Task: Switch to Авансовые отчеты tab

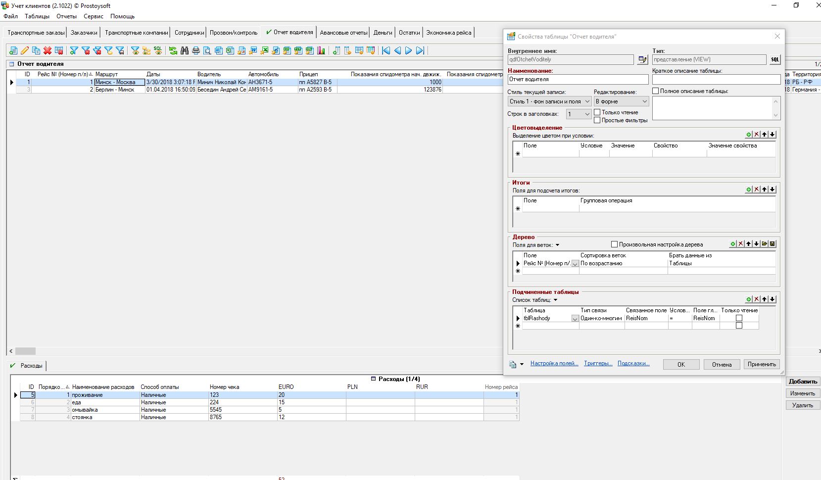Action: pos(343,33)
